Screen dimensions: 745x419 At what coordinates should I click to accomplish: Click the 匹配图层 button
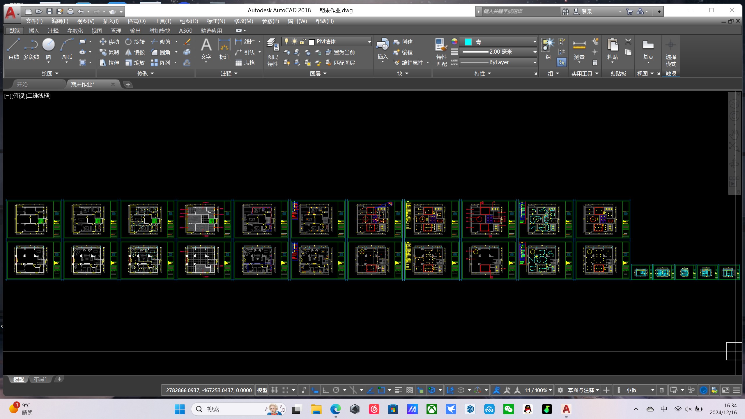pyautogui.click(x=340, y=63)
